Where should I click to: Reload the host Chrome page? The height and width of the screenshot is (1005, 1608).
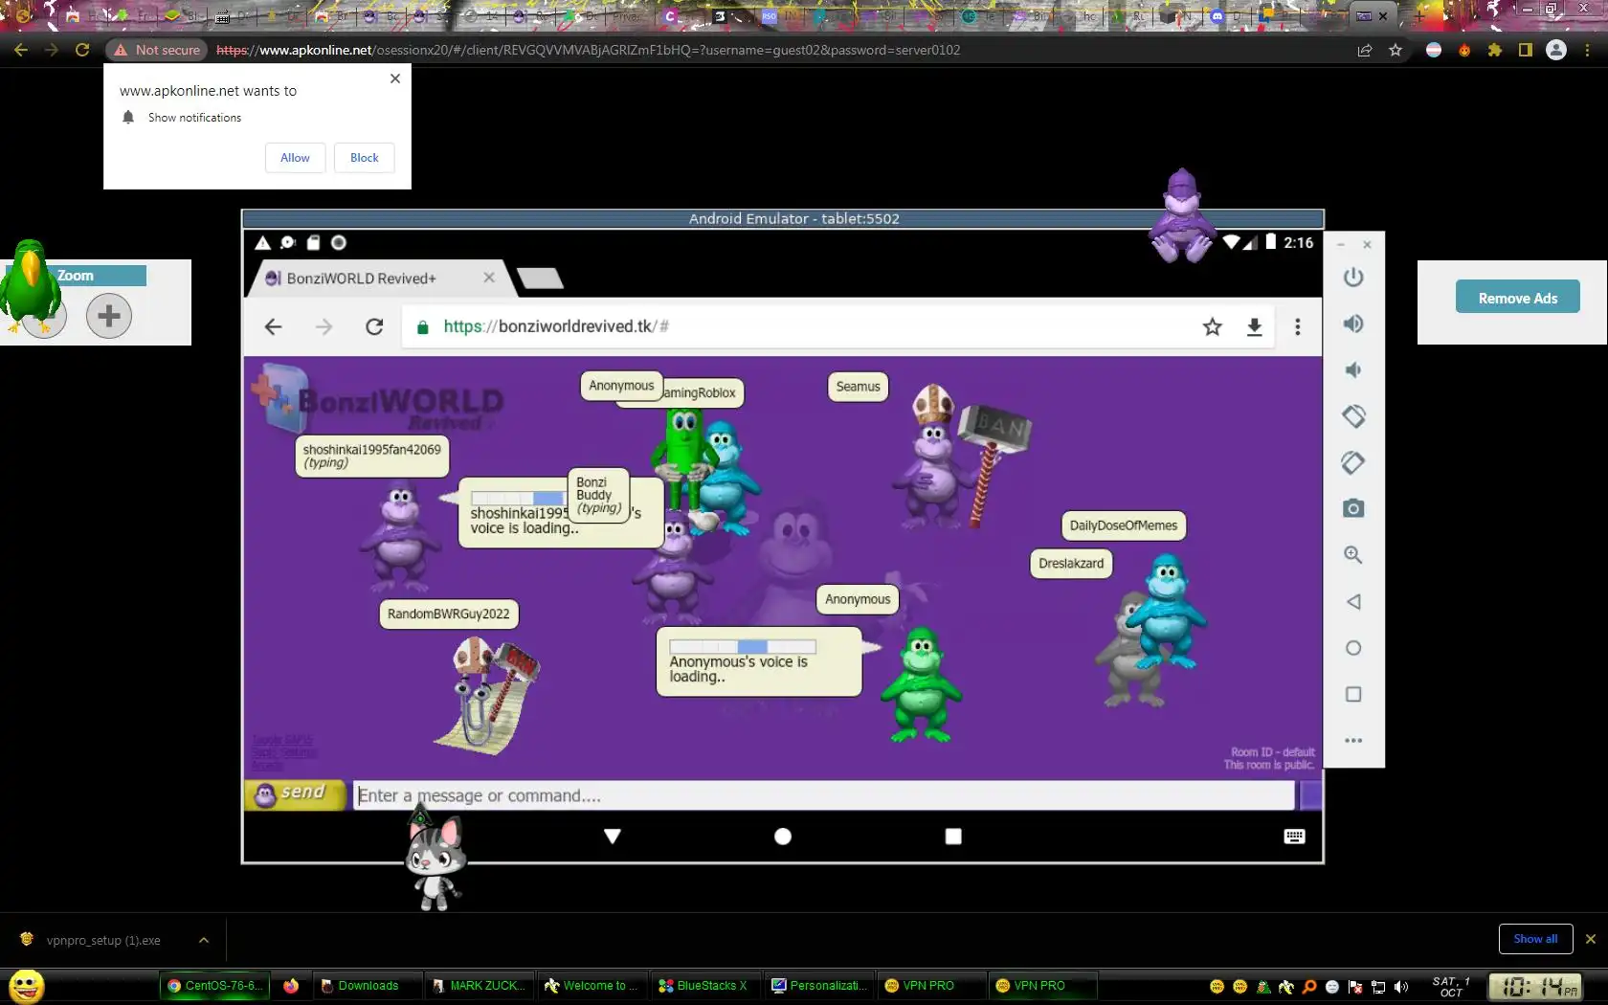82,50
